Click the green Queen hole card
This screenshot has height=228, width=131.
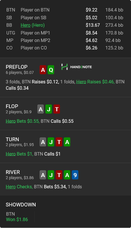coord(51,70)
